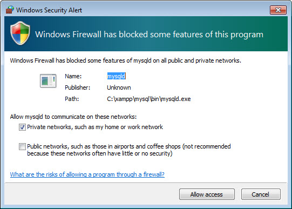Enable the Public networks checkbox
The height and width of the screenshot is (209, 292).
point(22,146)
